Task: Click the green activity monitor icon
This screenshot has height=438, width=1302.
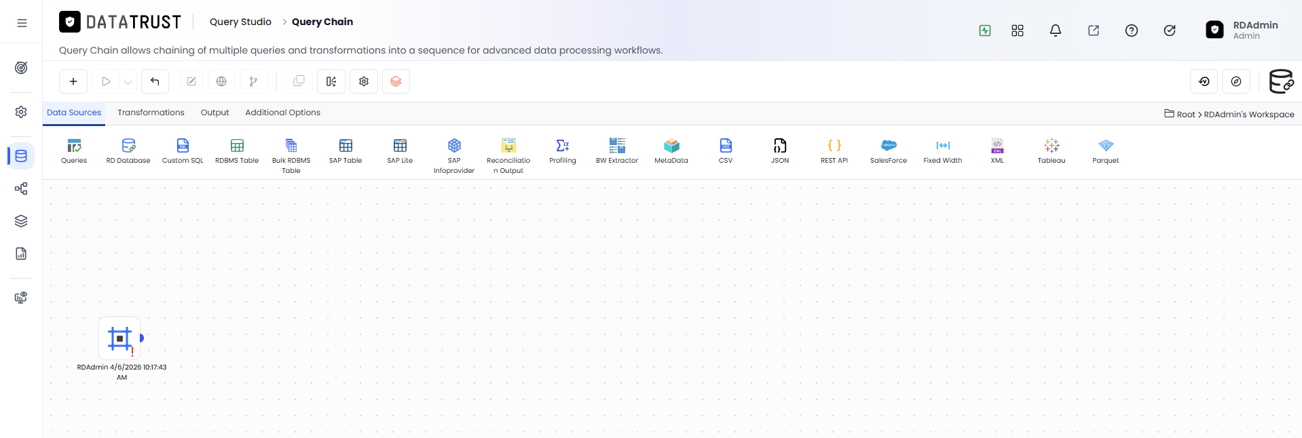Action: click(985, 31)
